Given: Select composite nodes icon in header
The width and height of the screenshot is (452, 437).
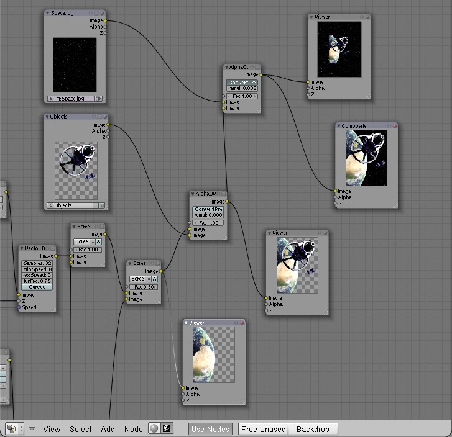Looking at the screenshot, I should [x=167, y=429].
